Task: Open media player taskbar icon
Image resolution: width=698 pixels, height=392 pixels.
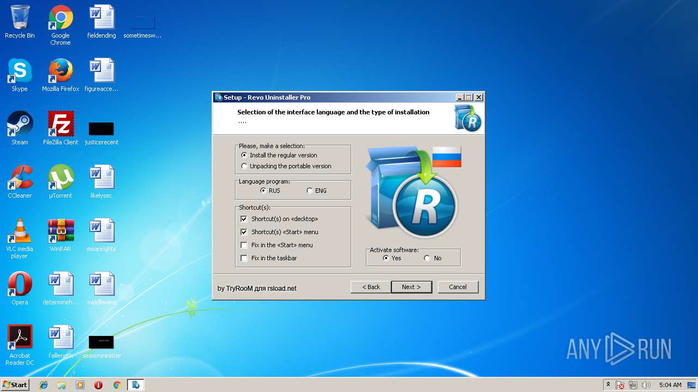Action: tap(80, 385)
